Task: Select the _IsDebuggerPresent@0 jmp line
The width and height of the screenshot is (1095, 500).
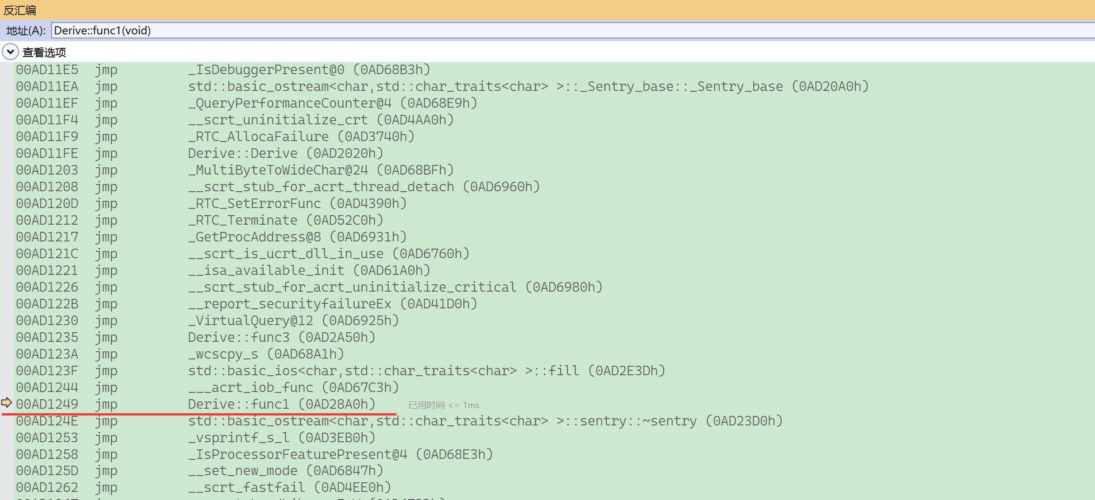Action: [x=309, y=70]
